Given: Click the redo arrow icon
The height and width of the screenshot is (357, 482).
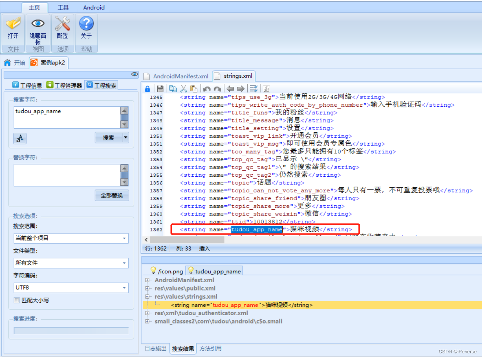Looking at the screenshot, I should pyautogui.click(x=218, y=89).
